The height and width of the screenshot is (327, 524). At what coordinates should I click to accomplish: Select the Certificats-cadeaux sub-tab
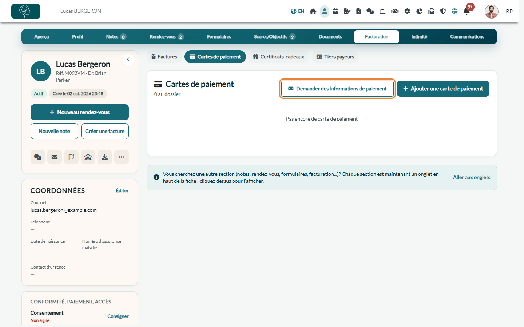click(279, 57)
